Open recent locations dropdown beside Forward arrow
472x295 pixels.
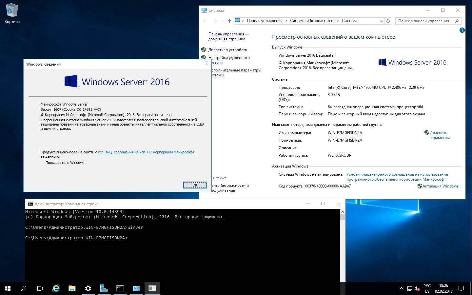[223, 21]
